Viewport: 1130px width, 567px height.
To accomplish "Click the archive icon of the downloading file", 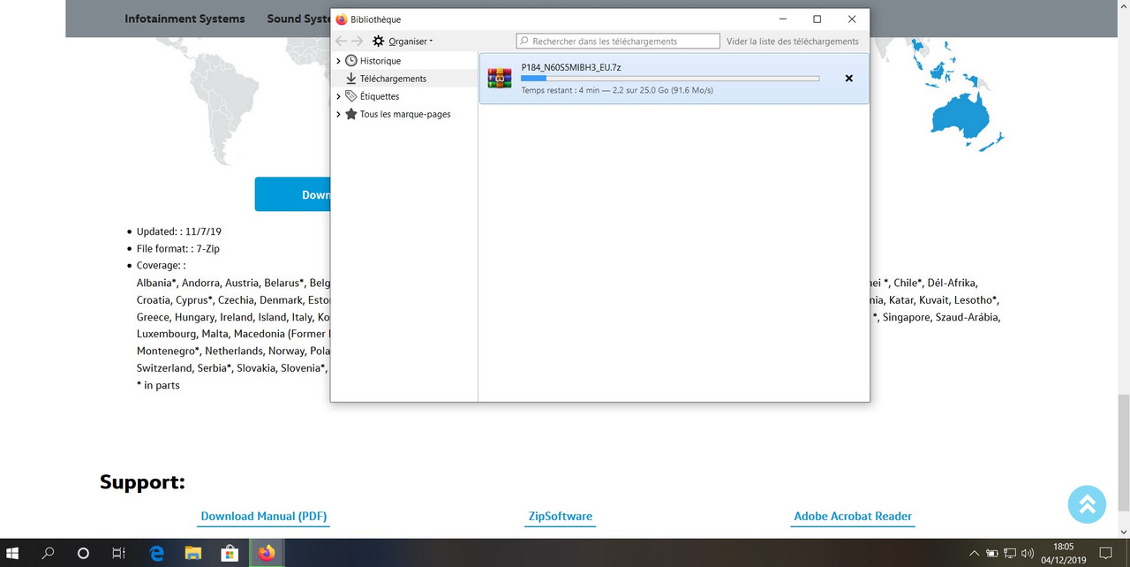I will tap(500, 79).
